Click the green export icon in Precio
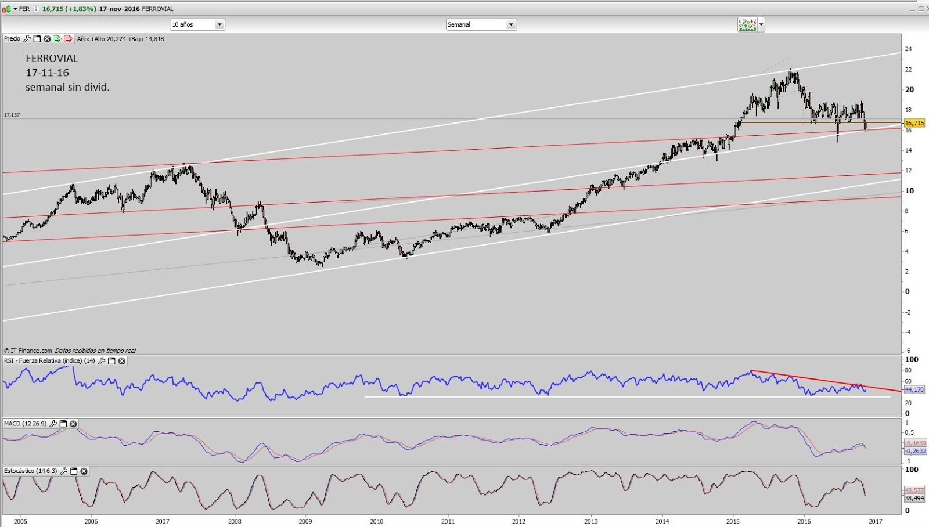929x527 pixels. coord(57,39)
